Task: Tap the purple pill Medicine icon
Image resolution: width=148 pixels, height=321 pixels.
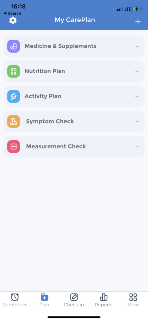Action: coord(13,46)
